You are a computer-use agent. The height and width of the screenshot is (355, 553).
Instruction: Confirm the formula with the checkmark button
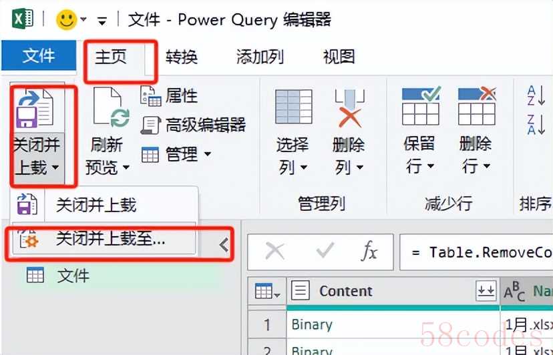pos(325,252)
